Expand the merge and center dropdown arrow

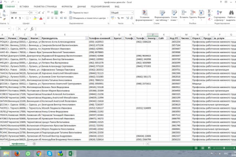(x=108, y=18)
